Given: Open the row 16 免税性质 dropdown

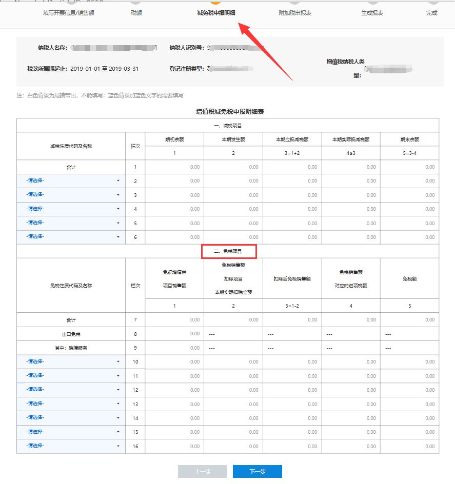Looking at the screenshot, I should [71, 446].
